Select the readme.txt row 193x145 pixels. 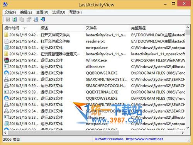95,41
